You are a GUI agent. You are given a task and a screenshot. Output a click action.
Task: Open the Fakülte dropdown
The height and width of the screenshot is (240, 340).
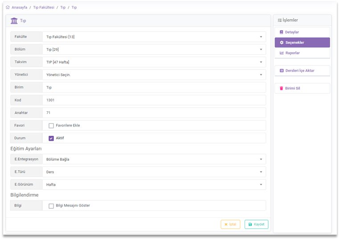click(154, 37)
